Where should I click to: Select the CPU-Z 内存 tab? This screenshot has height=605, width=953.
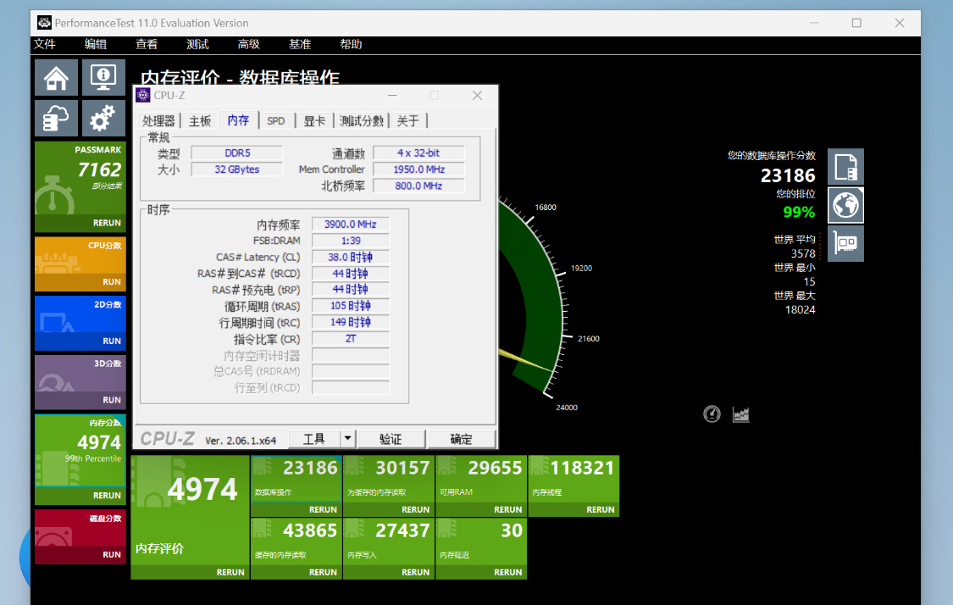point(238,120)
